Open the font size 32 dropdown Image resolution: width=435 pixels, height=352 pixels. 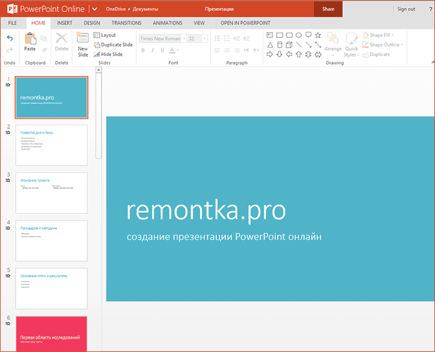coord(205,39)
